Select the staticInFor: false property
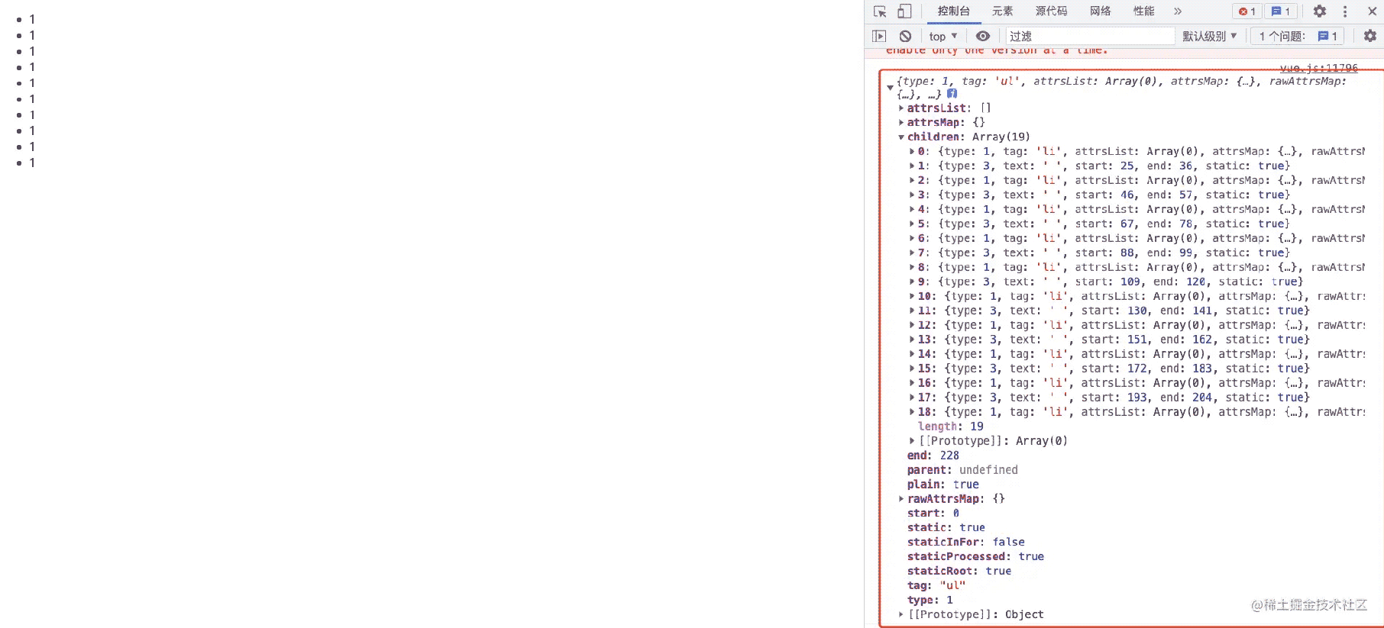 (x=966, y=543)
